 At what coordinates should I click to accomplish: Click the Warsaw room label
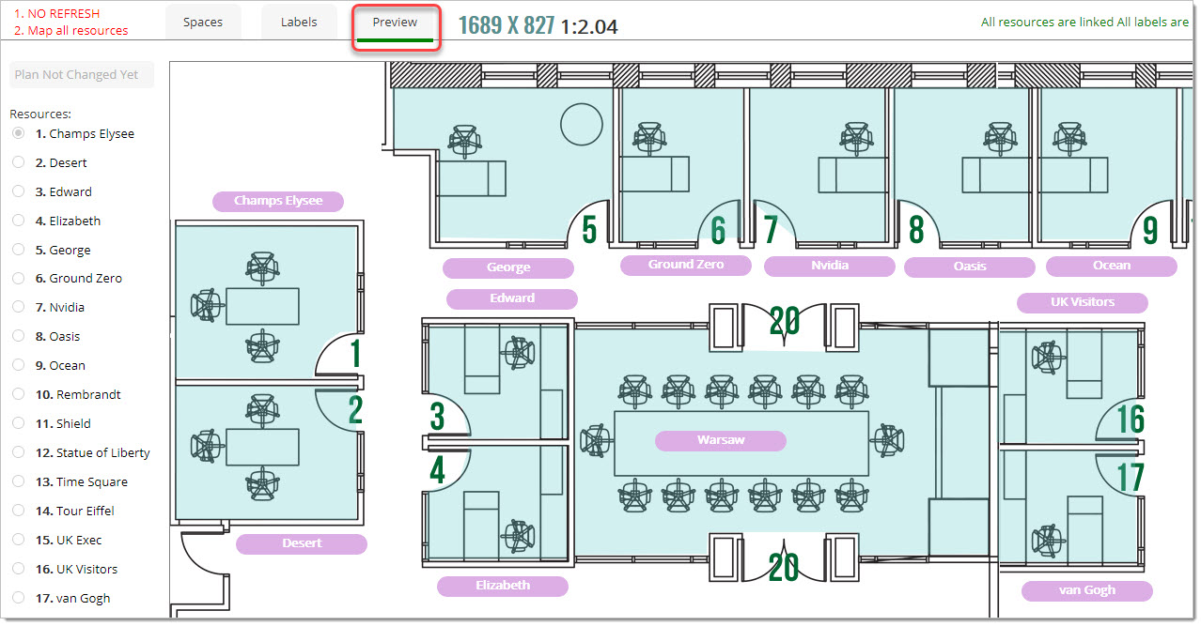(x=721, y=440)
